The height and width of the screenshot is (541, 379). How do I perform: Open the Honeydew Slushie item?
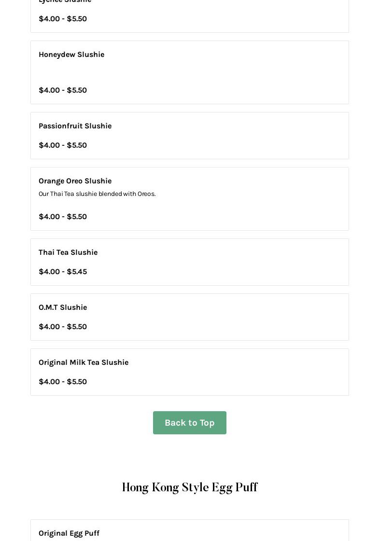(x=71, y=55)
